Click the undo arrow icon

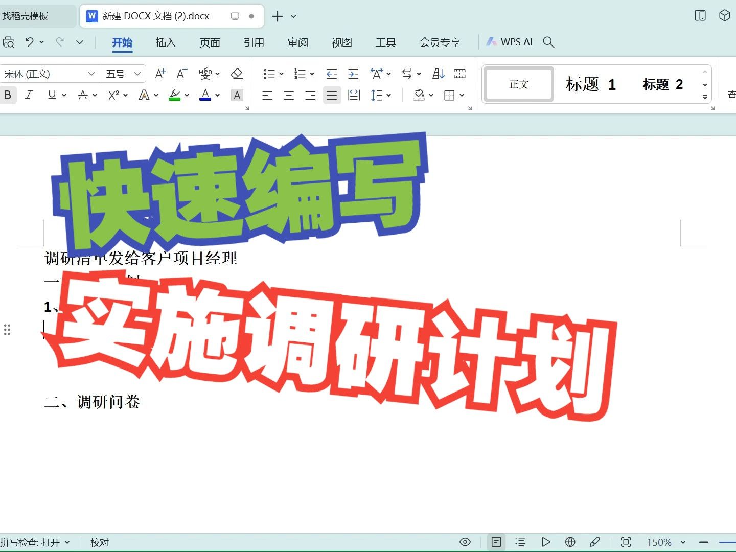point(30,42)
